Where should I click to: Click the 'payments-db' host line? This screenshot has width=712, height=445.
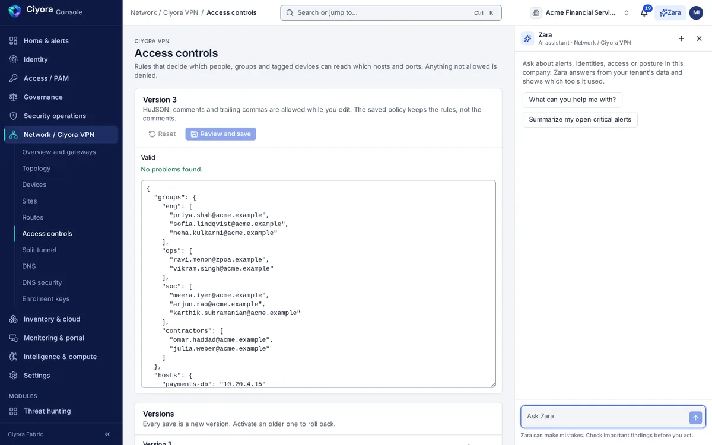pos(214,384)
